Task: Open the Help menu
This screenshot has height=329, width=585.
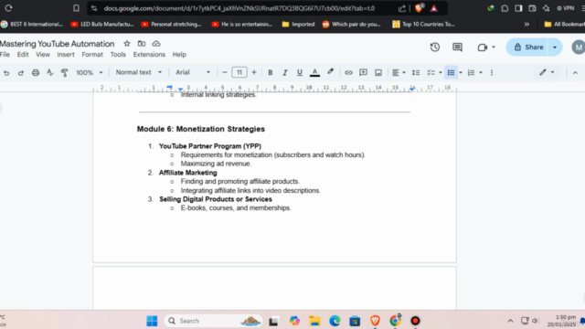Action: click(x=179, y=55)
